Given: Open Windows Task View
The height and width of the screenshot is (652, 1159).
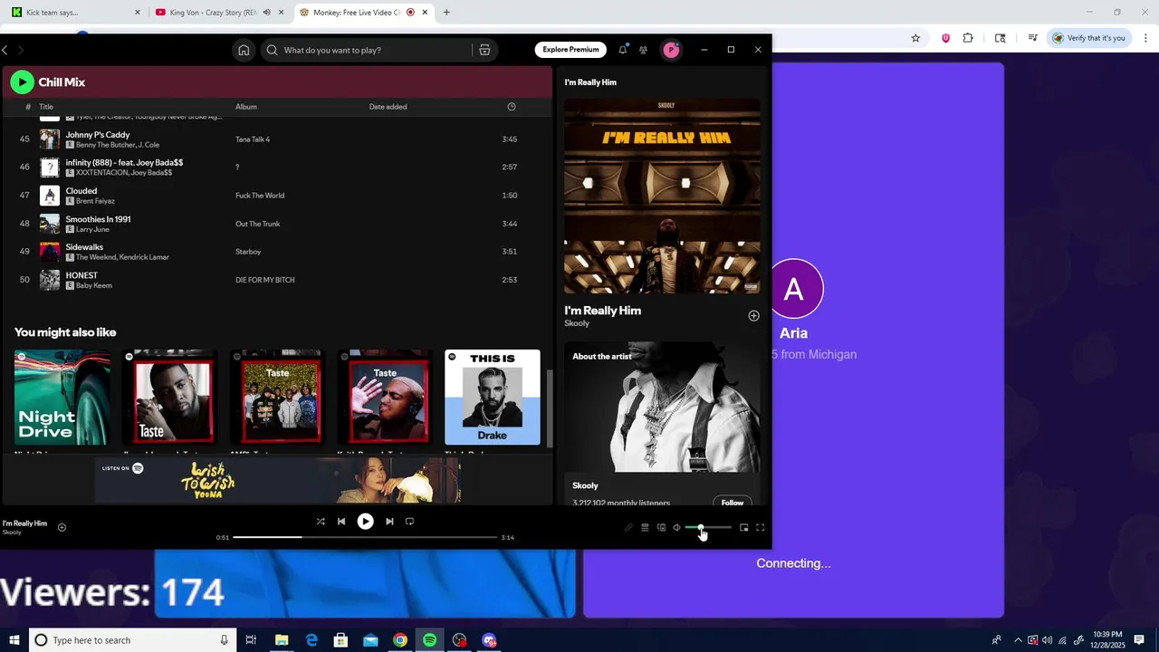Looking at the screenshot, I should [x=252, y=640].
